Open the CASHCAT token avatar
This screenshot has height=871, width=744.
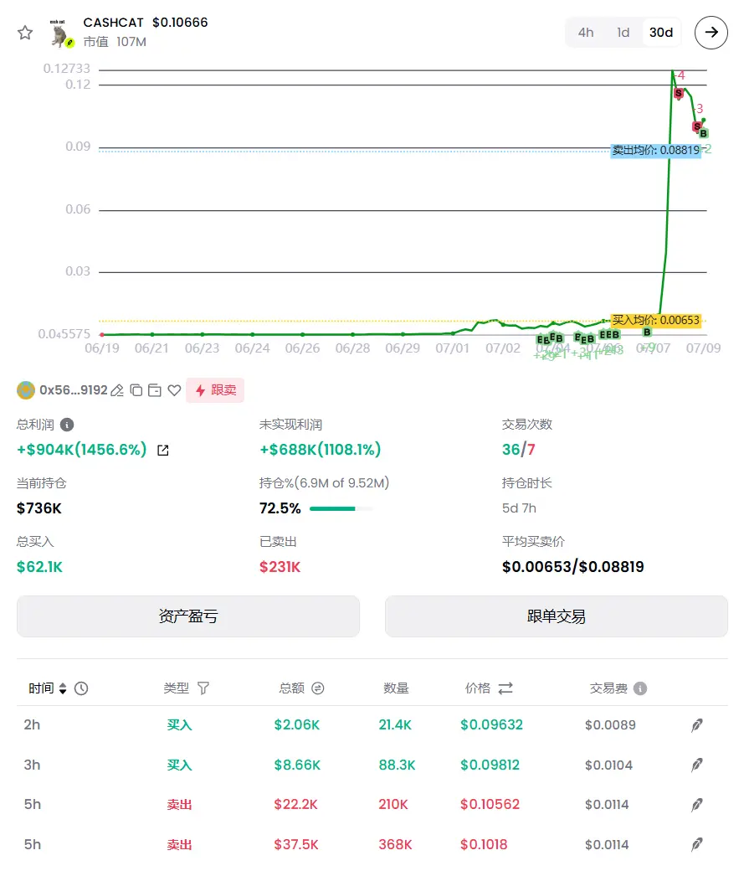coord(60,33)
